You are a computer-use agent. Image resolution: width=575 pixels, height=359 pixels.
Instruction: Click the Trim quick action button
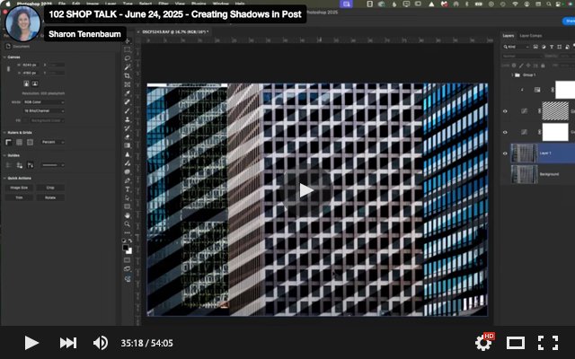click(x=19, y=197)
